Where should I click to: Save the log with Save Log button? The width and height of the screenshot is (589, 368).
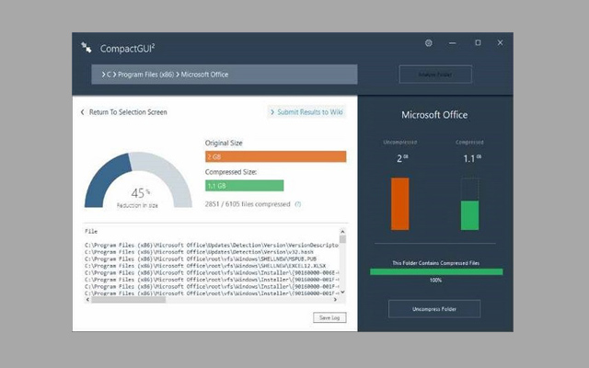[329, 317]
